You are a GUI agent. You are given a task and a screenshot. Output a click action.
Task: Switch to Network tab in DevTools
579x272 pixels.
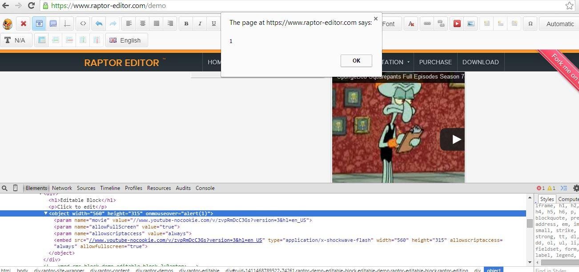[62, 188]
